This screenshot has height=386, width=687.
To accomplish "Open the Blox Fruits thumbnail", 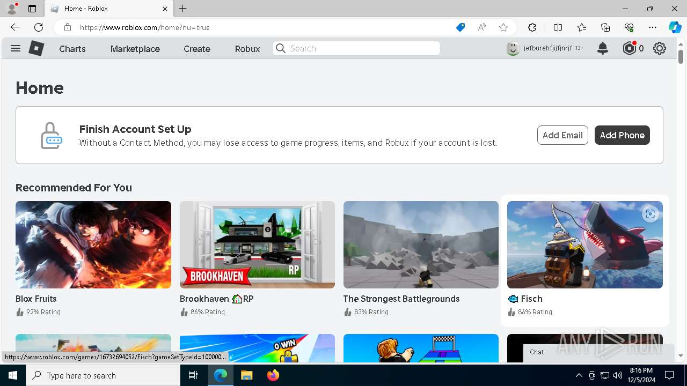I will click(x=93, y=244).
